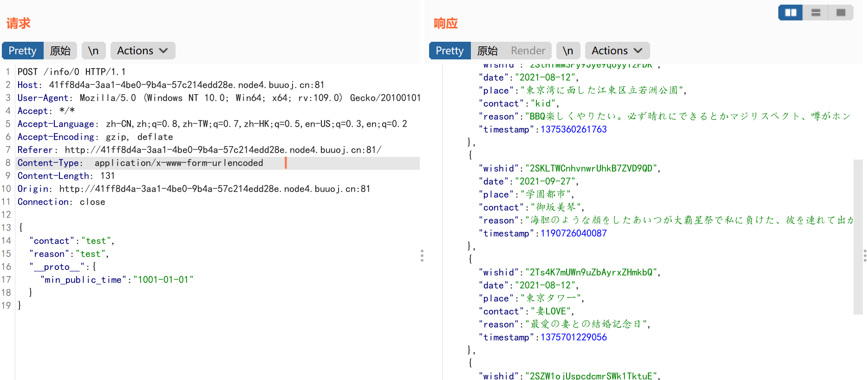
Task: Click the "reason":"最愛の妻との結婚記念日" line
Action: coord(565,324)
